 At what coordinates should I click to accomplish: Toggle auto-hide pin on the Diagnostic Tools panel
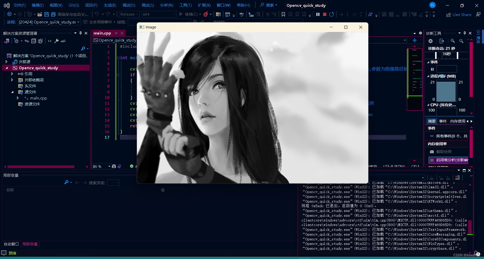pyautogui.click(x=465, y=33)
